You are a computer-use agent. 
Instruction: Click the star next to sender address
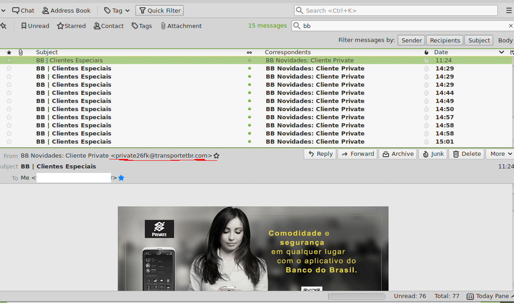click(216, 156)
